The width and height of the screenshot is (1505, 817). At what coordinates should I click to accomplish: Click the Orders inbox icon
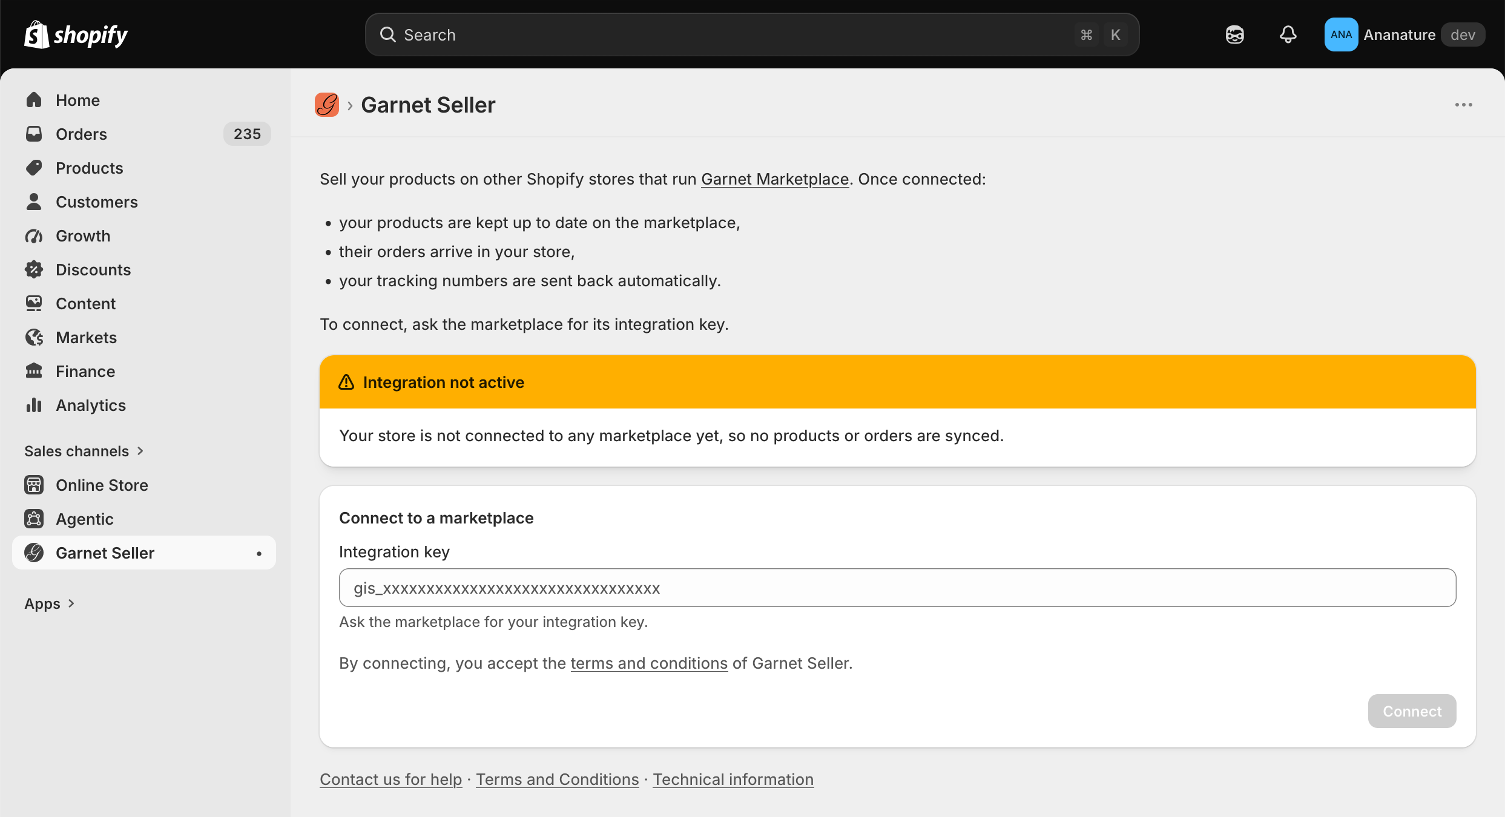click(34, 134)
